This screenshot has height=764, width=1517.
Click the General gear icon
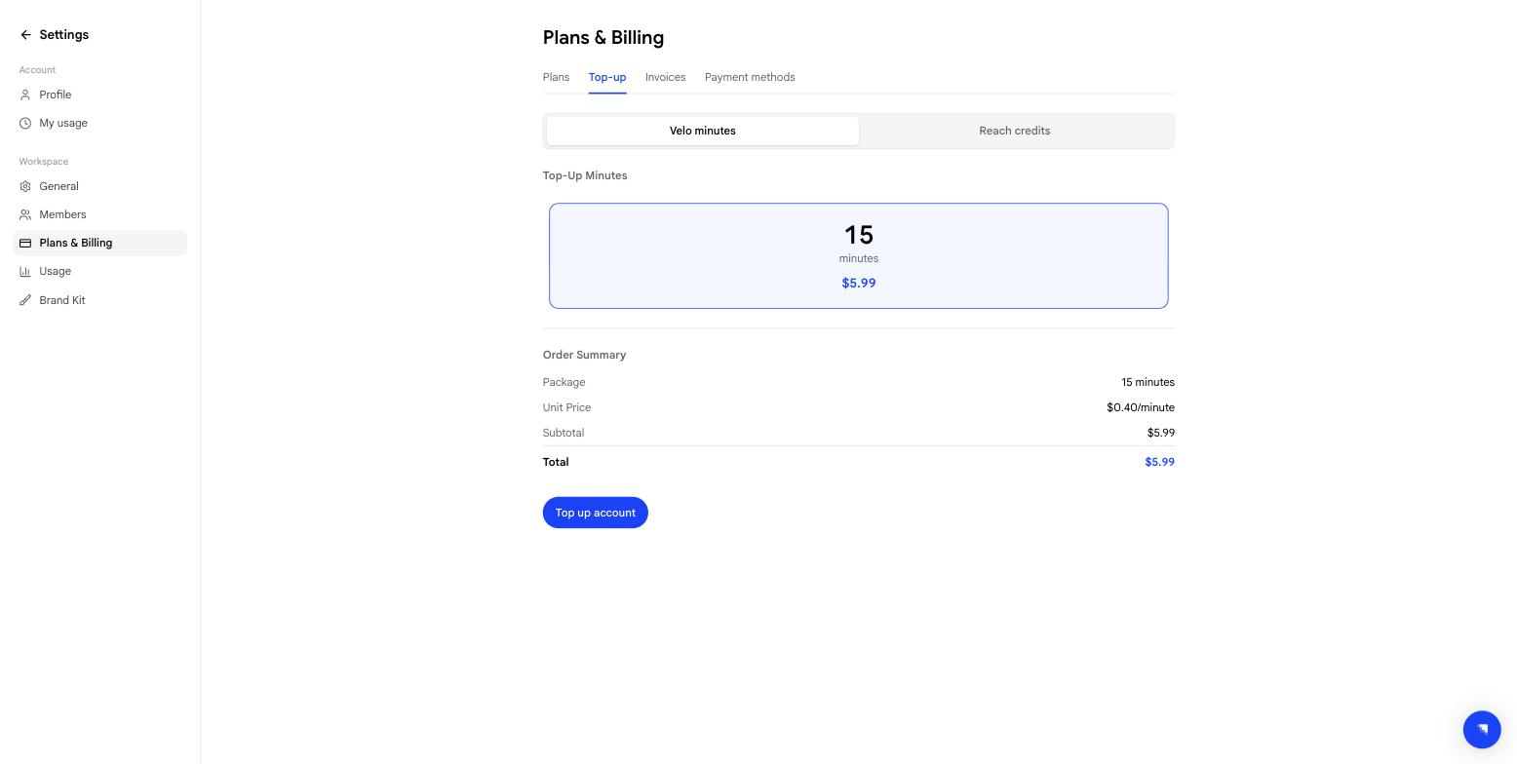(25, 186)
